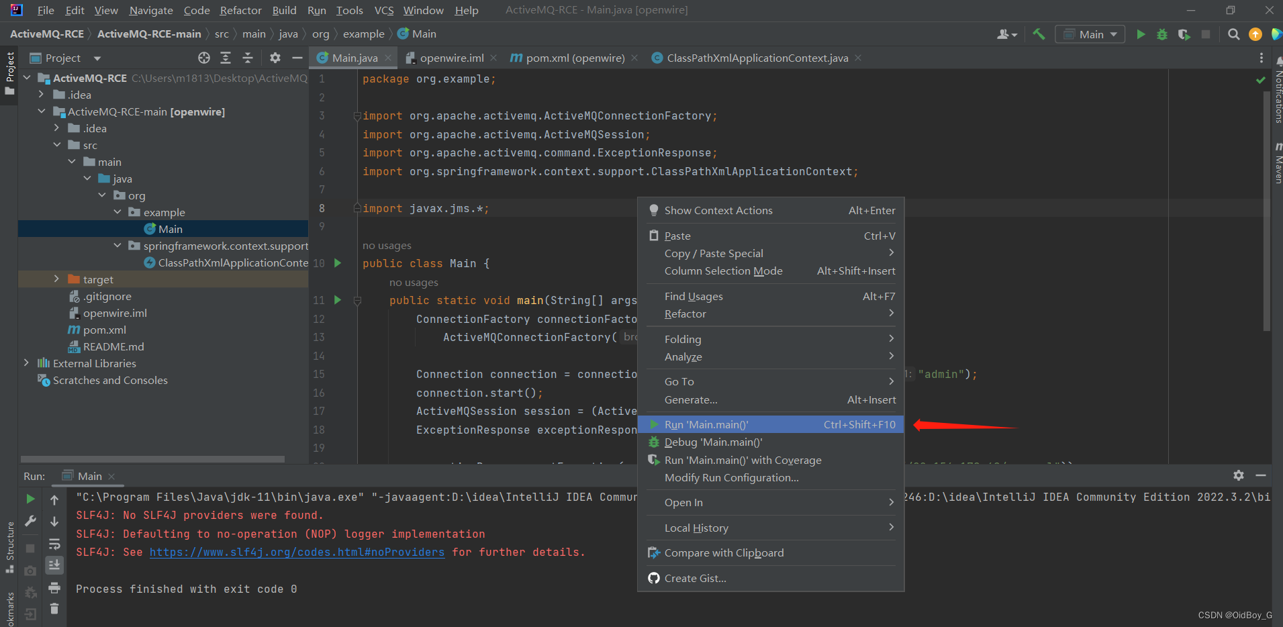This screenshot has width=1283, height=627.
Task: Click the gutter run arrow beside class Main
Action: 338,263
